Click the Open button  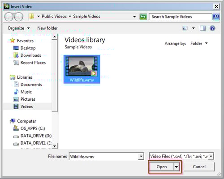(x=162, y=166)
